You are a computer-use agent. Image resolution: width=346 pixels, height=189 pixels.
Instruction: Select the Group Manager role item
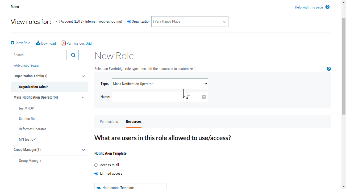30,161
